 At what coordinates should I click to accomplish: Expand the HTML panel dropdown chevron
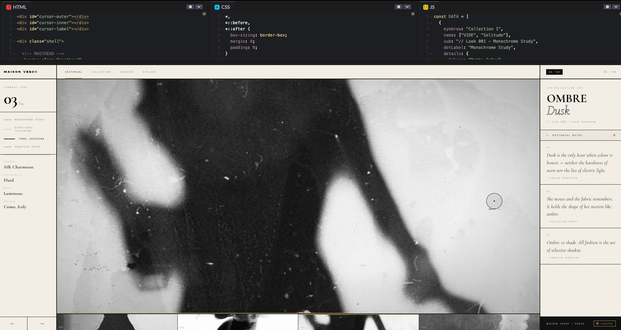(x=199, y=7)
